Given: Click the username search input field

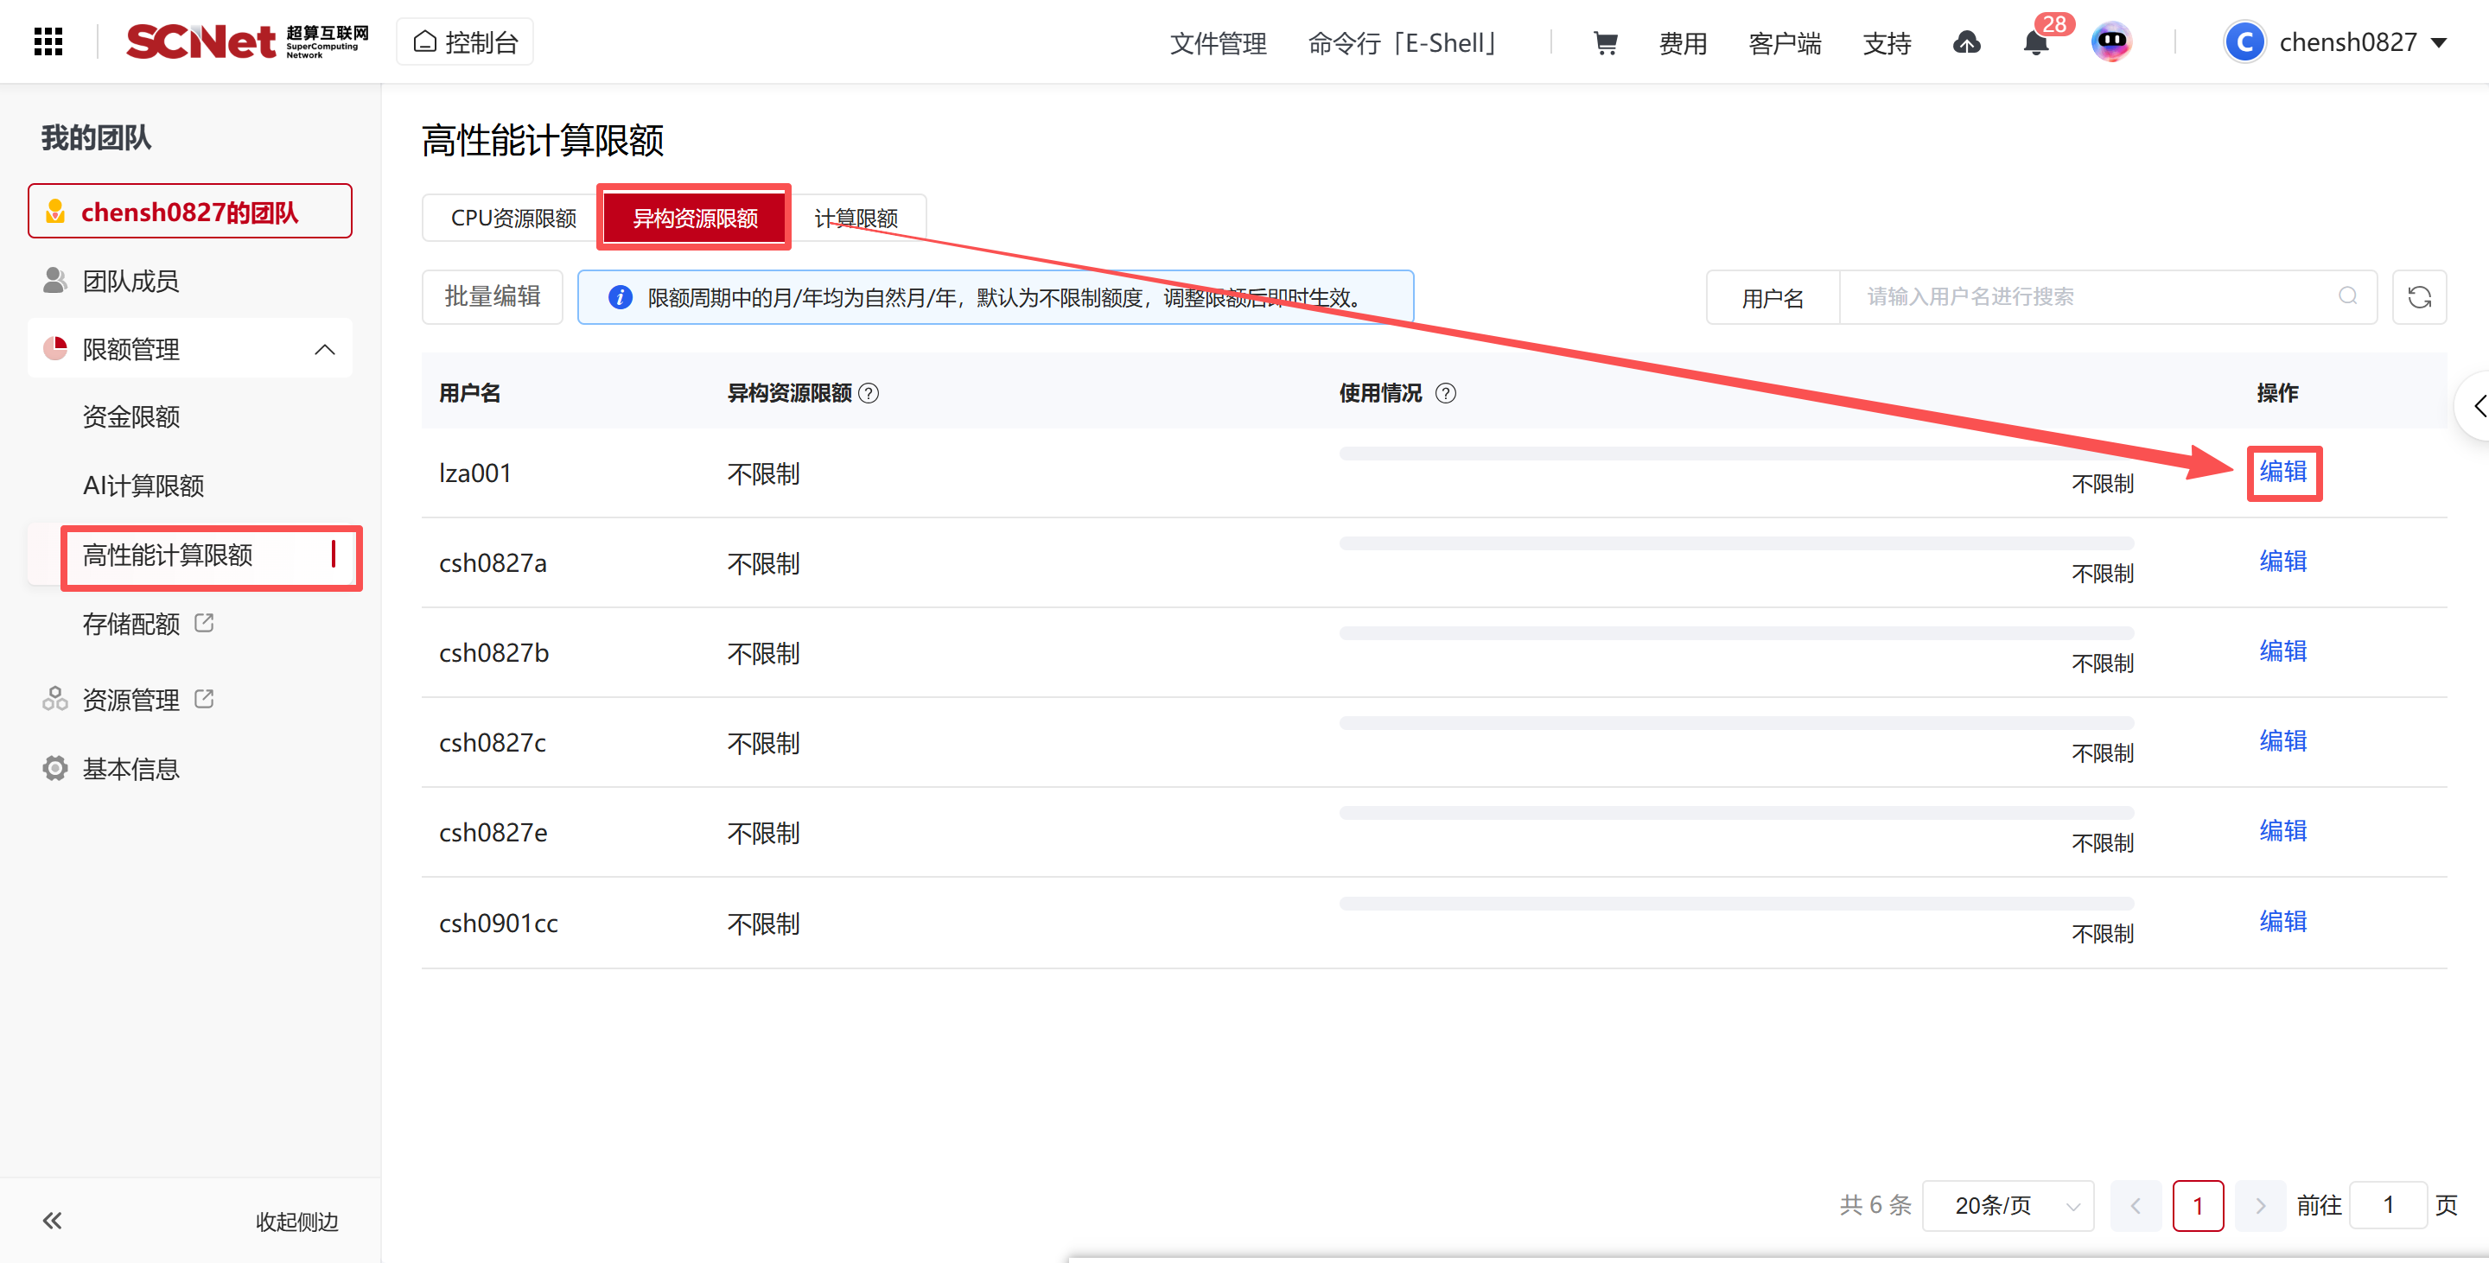Looking at the screenshot, I should point(2097,296).
